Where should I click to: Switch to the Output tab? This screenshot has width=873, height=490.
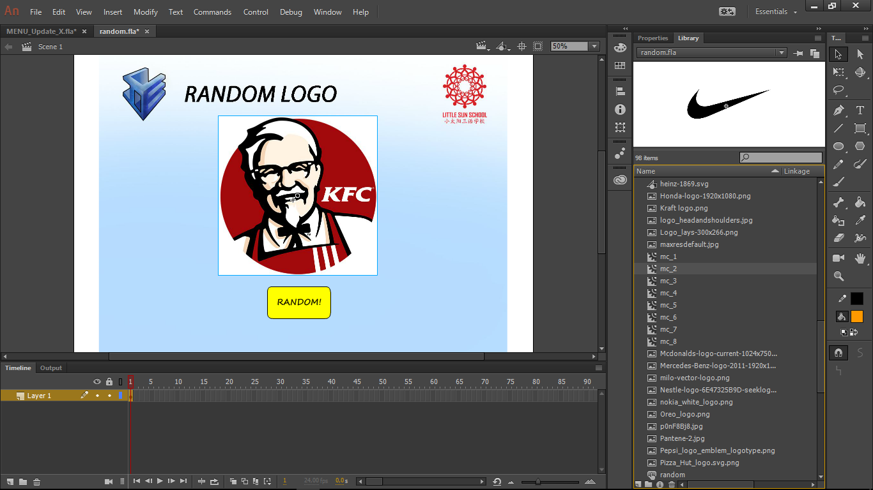51,368
